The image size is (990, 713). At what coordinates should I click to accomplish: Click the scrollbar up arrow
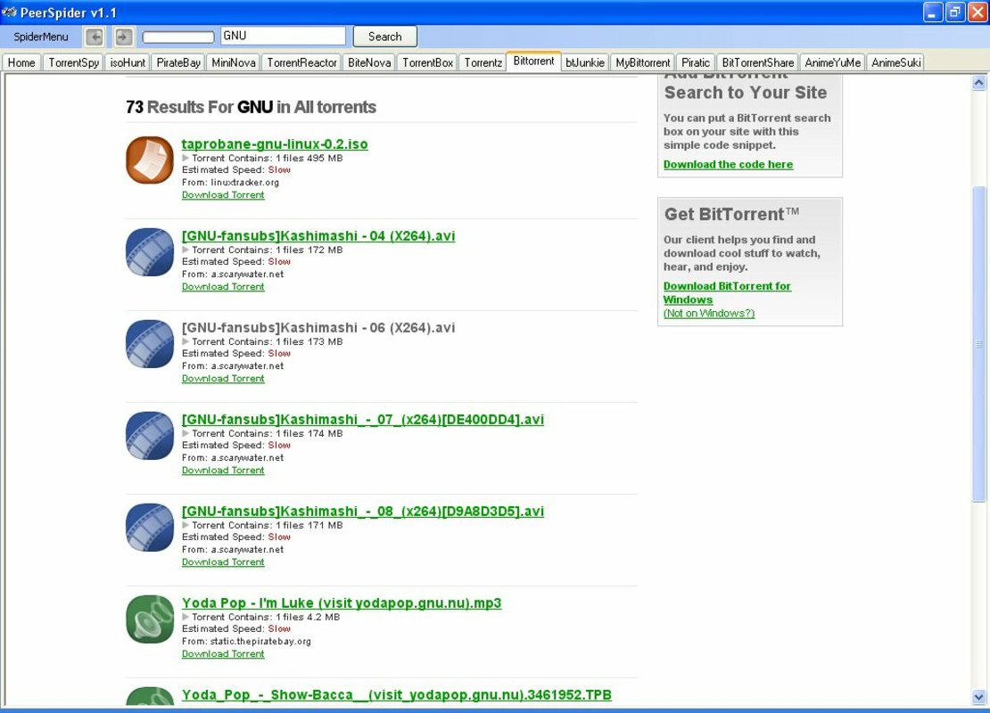point(978,83)
